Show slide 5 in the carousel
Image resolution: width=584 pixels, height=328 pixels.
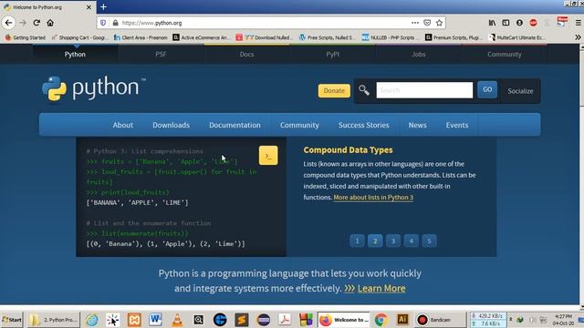point(429,241)
